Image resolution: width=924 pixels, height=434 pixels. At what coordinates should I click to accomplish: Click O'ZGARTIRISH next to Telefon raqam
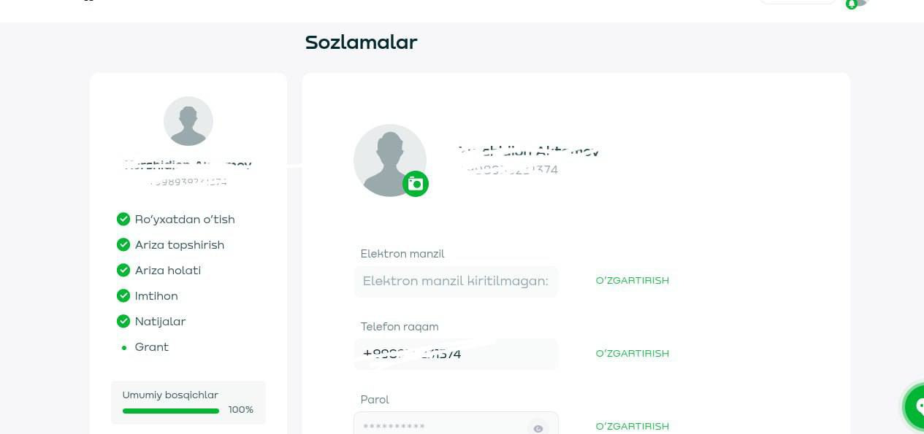point(632,354)
